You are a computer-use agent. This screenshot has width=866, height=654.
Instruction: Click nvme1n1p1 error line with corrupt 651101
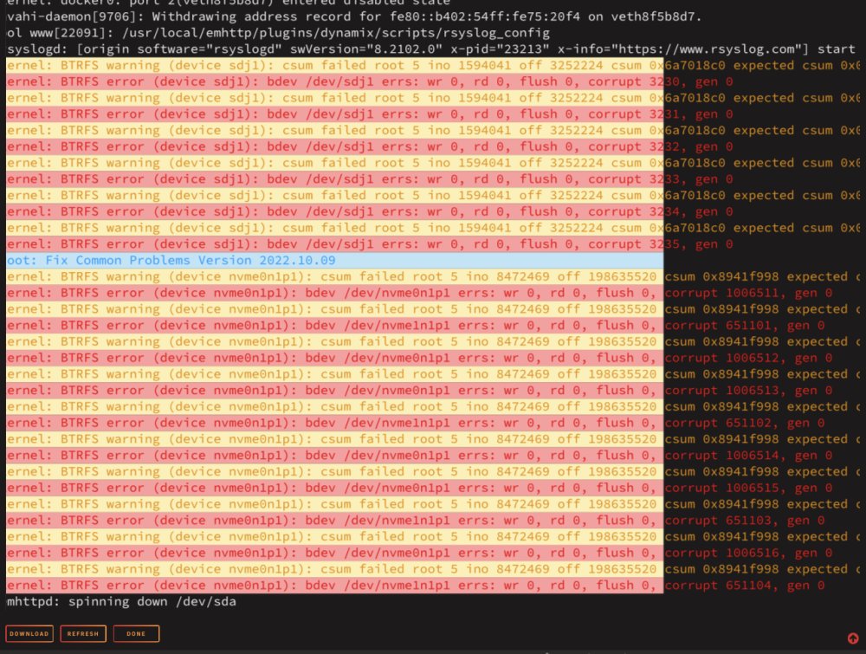(x=416, y=326)
